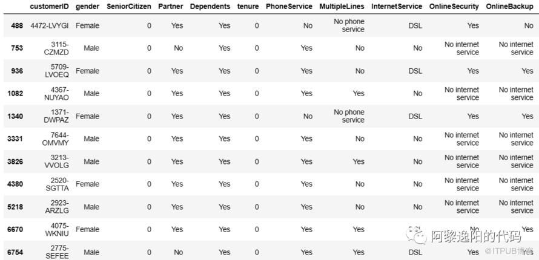Click the WeChat logo in the watermark
This screenshot has height=260, width=539.
pos(415,235)
